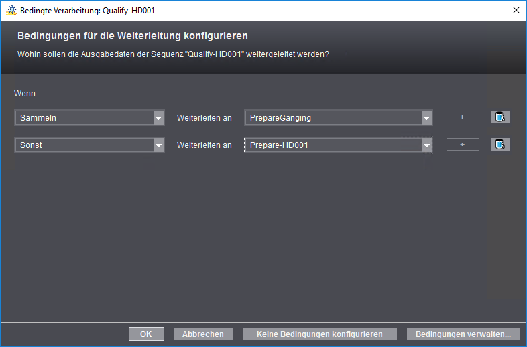Close the Bedingte Verarbeitung dialog window
Viewport: 527px width, 347px height.
point(516,10)
